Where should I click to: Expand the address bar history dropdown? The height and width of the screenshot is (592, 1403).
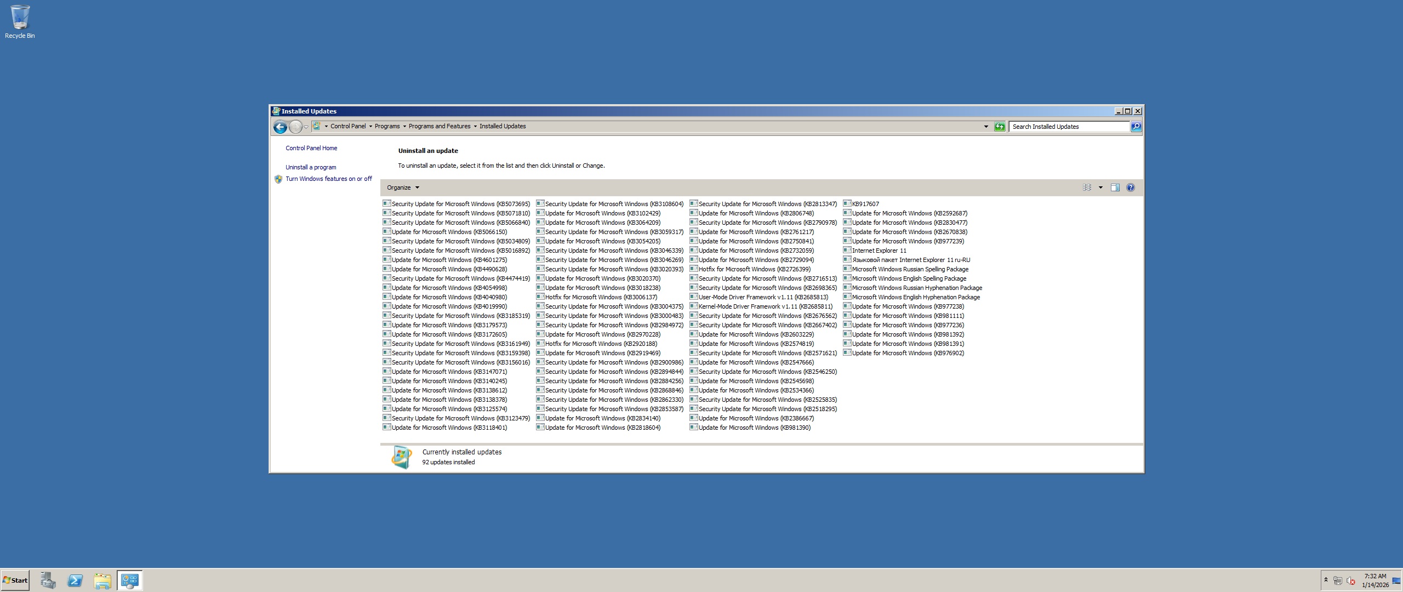pos(986,127)
